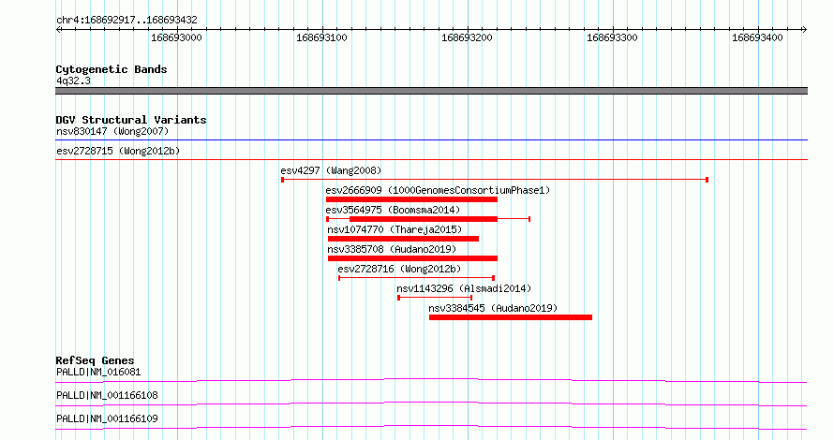This screenshot has height=440, width=834.
Task: Click ruler position label 168693100
Action: click(321, 37)
